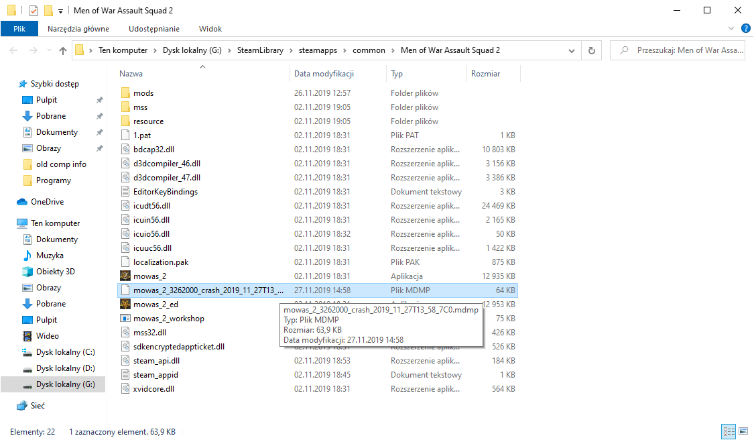Open Wideo in navigation pane
The height and width of the screenshot is (440, 754).
click(47, 335)
